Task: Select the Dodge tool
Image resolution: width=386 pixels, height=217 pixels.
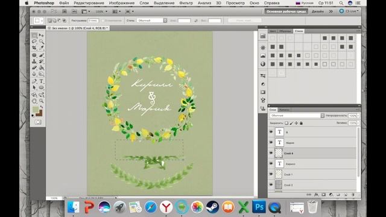Action: coord(42,74)
